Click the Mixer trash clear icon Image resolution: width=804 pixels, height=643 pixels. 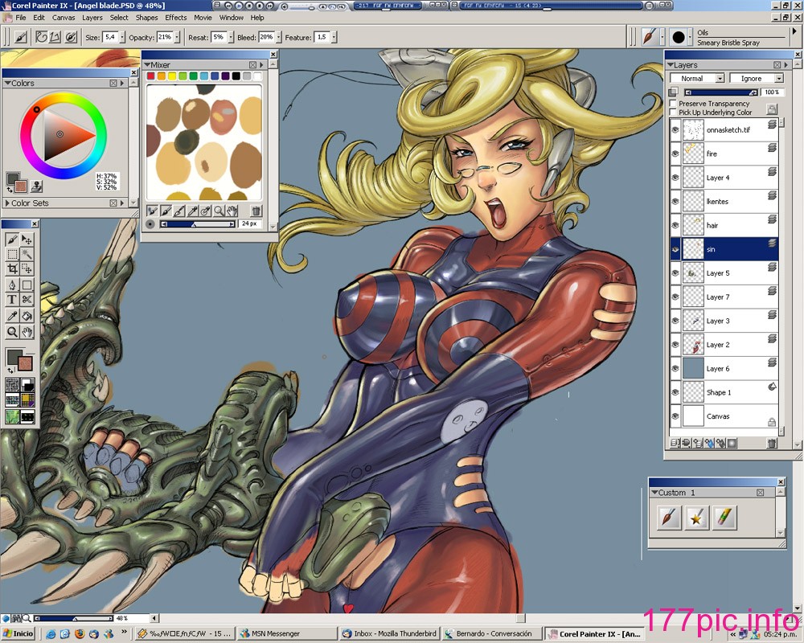coord(256,211)
